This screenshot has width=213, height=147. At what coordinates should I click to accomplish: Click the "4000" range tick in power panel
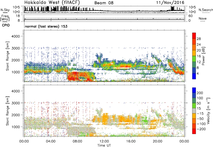pos(16,36)
